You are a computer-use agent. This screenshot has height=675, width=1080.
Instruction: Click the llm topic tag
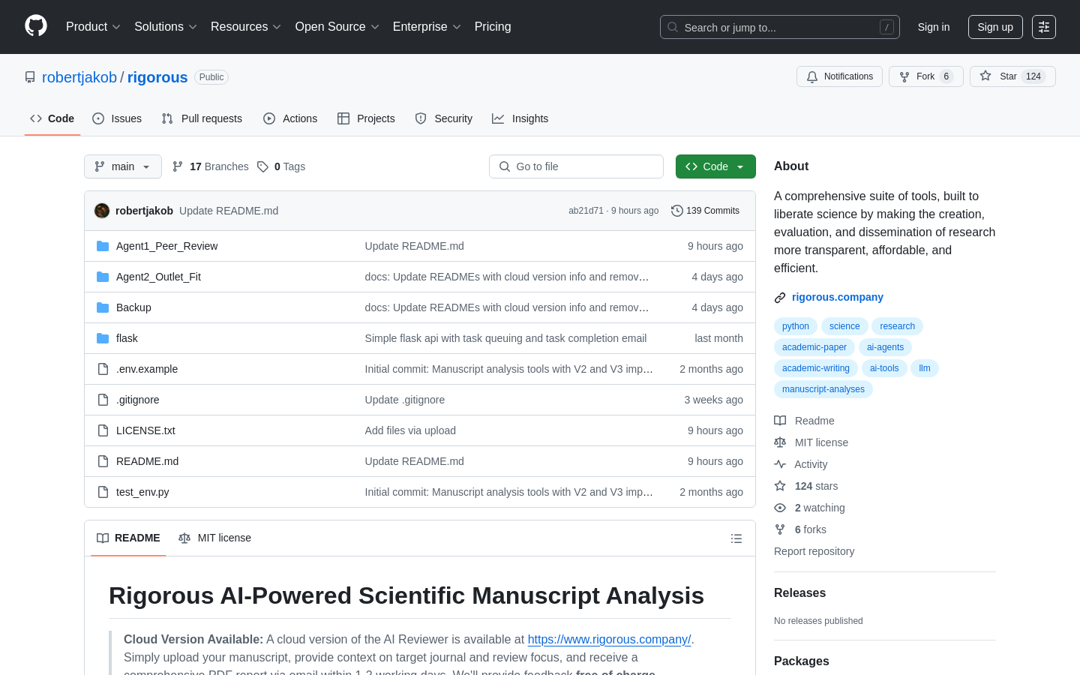coord(925,368)
